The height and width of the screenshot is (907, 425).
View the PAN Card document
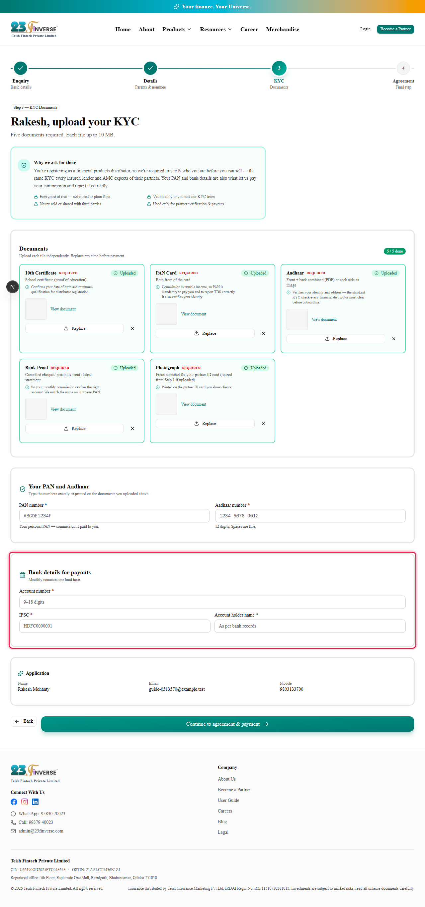click(x=194, y=314)
